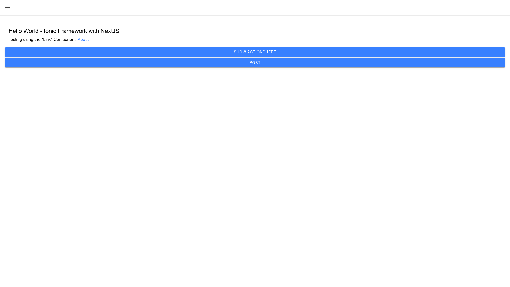Click the Show Actionsheet button

[255, 52]
